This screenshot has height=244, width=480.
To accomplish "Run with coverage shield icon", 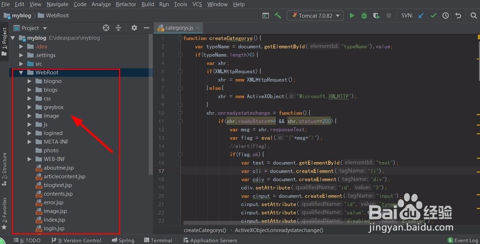I will 376,16.
